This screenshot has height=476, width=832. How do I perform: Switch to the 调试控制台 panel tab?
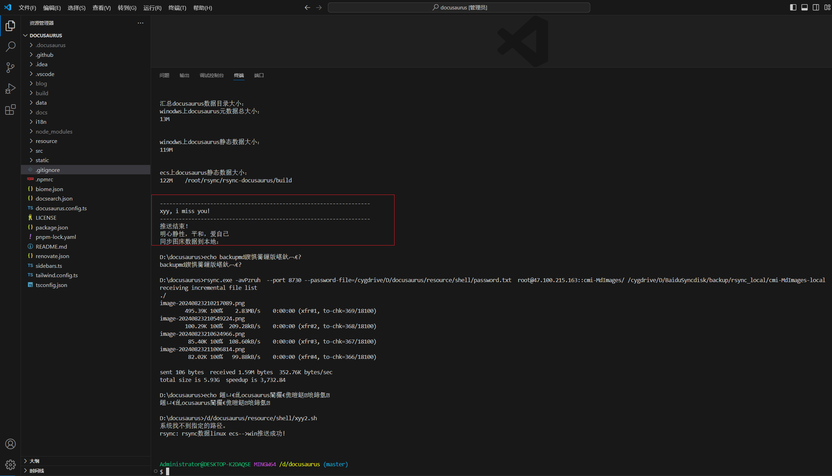point(212,75)
